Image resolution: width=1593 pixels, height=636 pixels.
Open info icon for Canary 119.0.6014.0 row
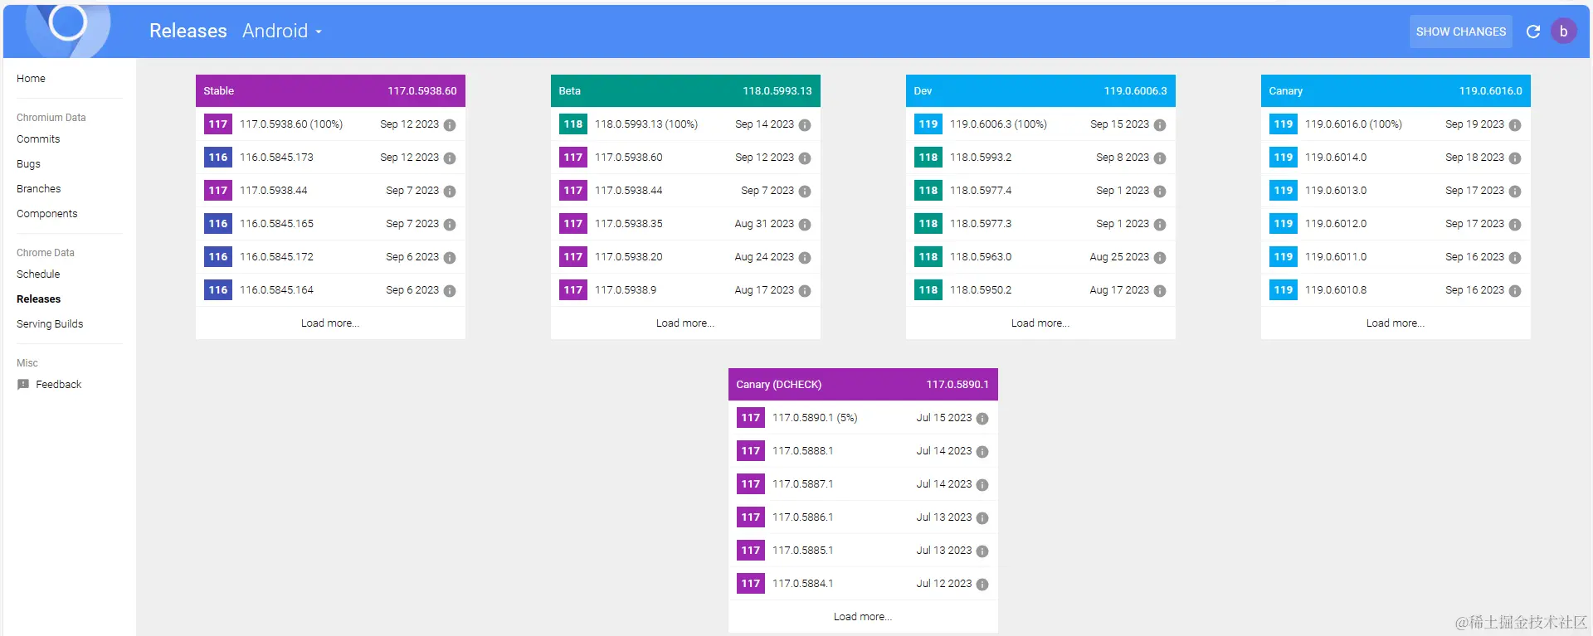coord(1515,158)
